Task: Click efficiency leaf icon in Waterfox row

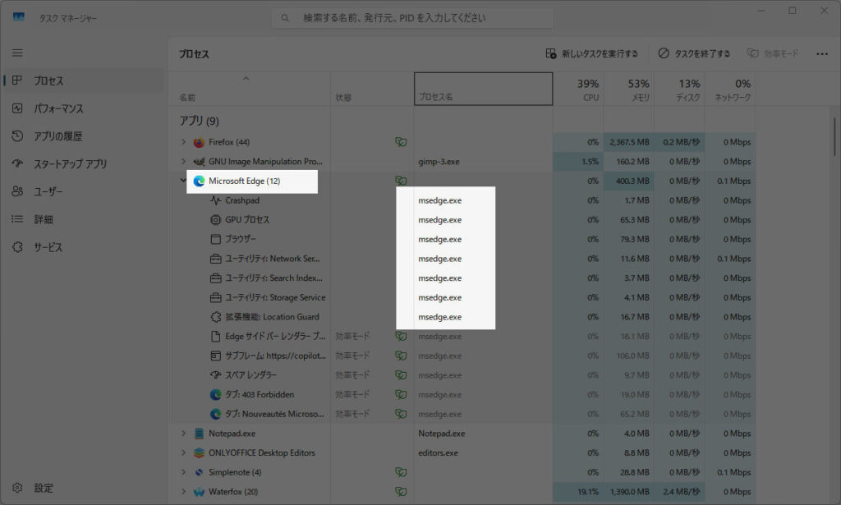Action: point(401,492)
